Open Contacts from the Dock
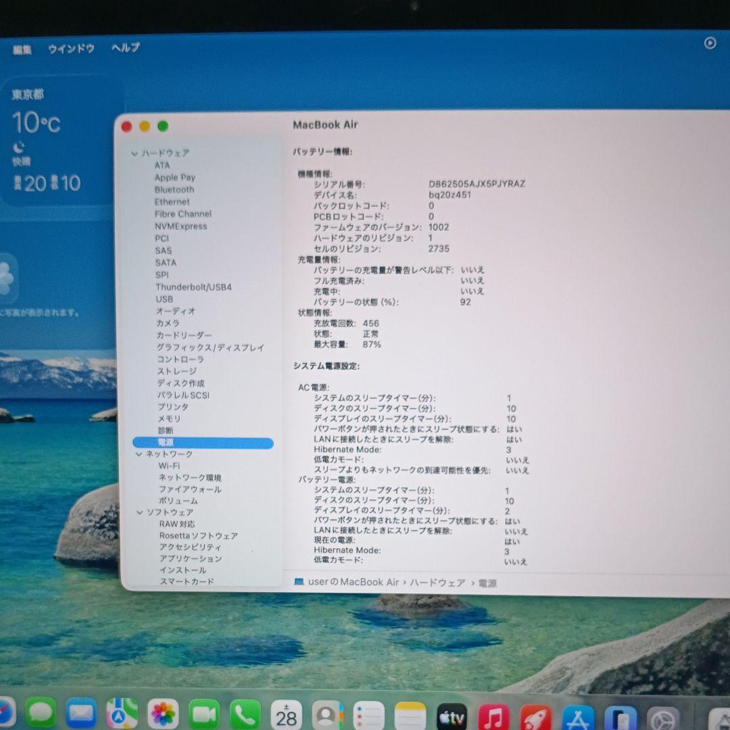The image size is (730, 730). click(327, 715)
